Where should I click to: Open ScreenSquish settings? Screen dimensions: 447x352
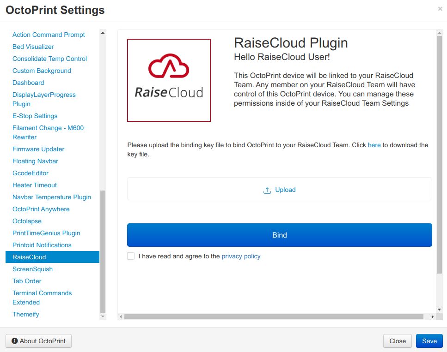pos(32,269)
